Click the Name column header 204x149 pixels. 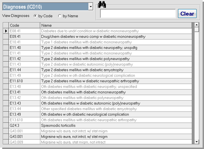[116, 25]
